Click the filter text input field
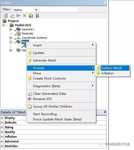The image size is (134, 150). 59,10
